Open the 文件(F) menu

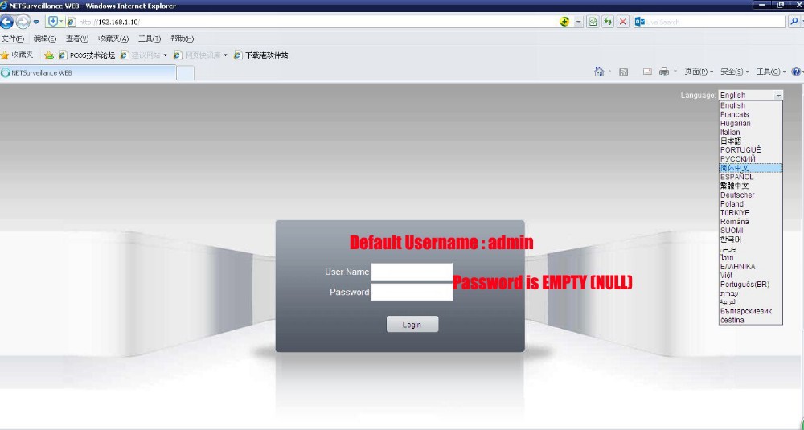[x=12, y=39]
